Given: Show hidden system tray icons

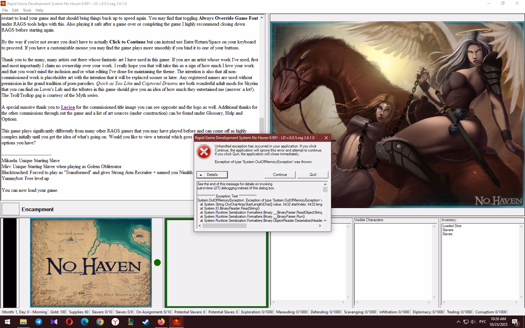Looking at the screenshot, I should click(x=458, y=322).
